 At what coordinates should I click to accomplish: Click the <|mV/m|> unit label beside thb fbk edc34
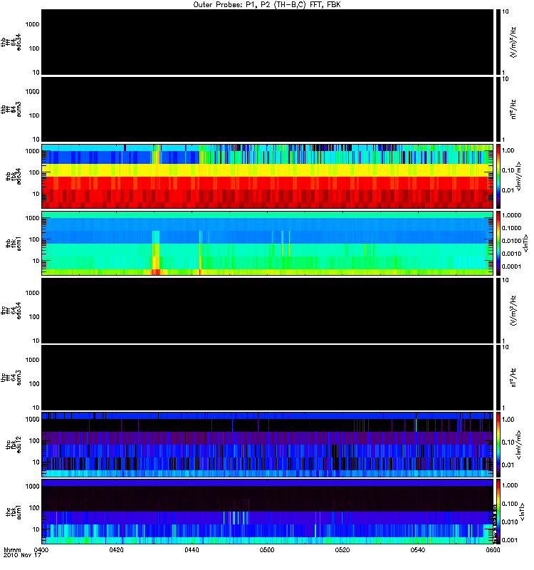click(518, 176)
